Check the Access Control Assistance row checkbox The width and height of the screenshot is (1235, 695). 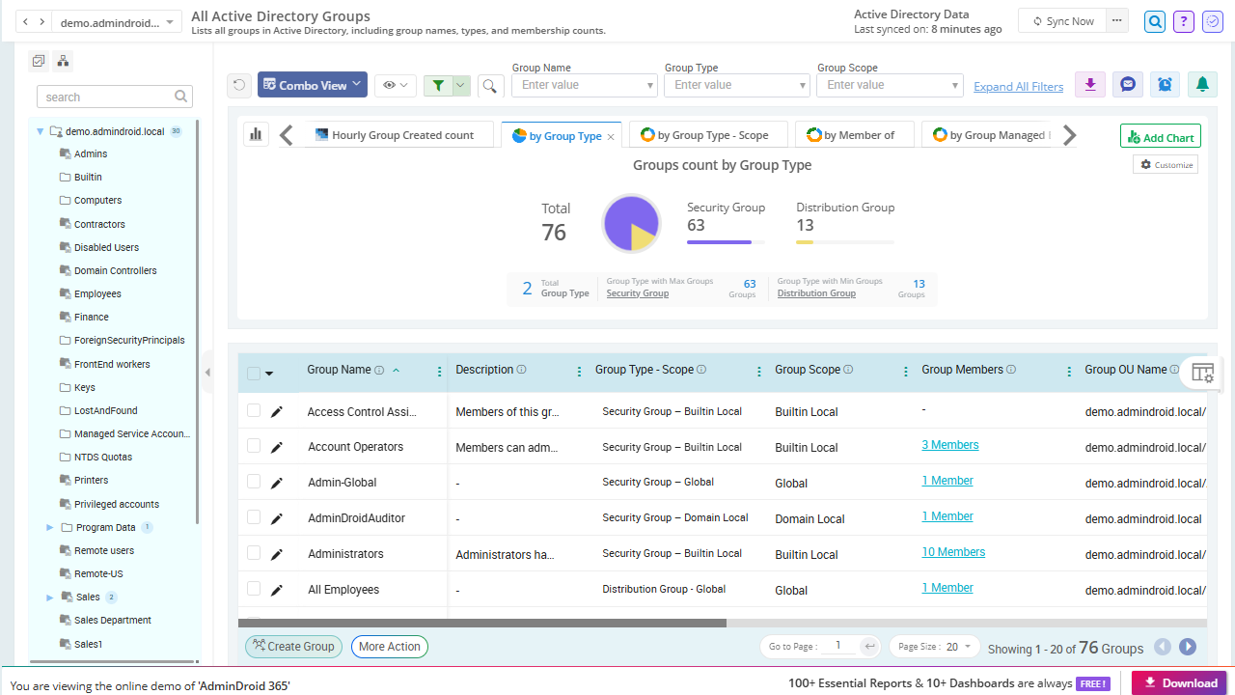[x=254, y=410]
